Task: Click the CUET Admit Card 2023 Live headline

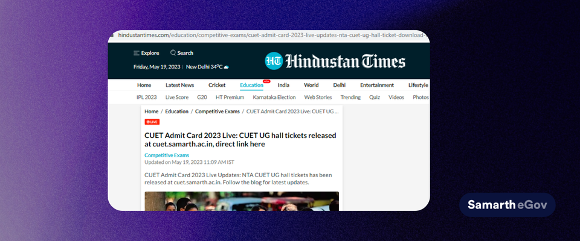Action: point(240,140)
